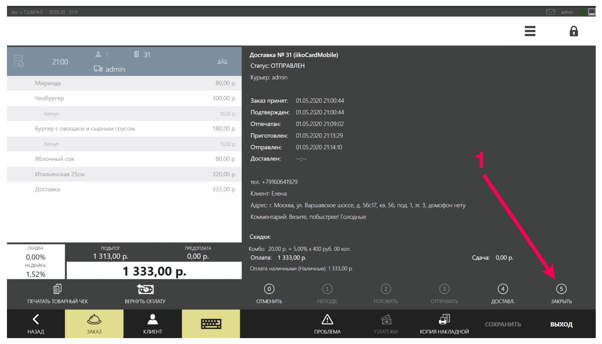Screen dimensions: 602x344
Task: Report a problem (Проблема)
Action: (x=327, y=324)
